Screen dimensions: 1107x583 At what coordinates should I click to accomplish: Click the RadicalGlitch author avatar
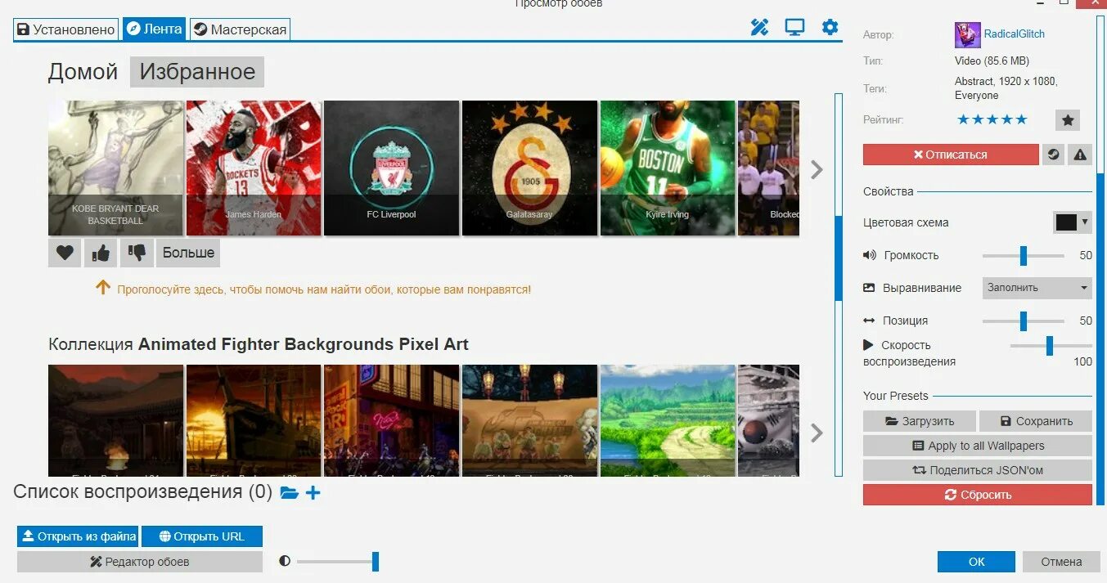point(967,35)
